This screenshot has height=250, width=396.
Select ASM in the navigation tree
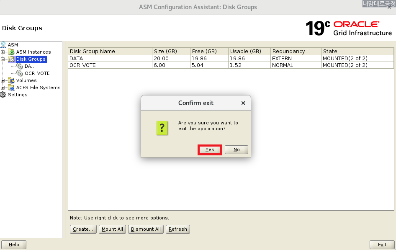click(13, 45)
